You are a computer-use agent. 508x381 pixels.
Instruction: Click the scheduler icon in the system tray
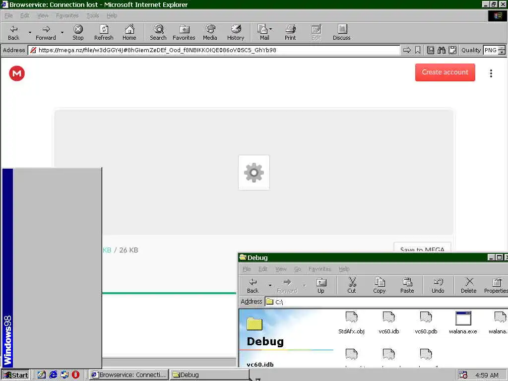[x=463, y=375]
